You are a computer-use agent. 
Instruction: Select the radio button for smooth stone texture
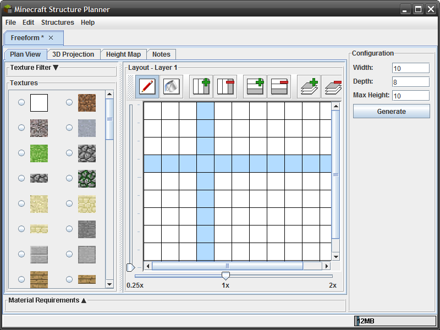69,128
